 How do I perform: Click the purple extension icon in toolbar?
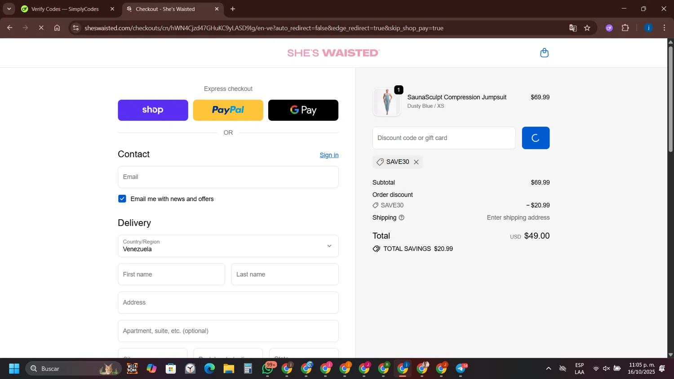click(609, 28)
